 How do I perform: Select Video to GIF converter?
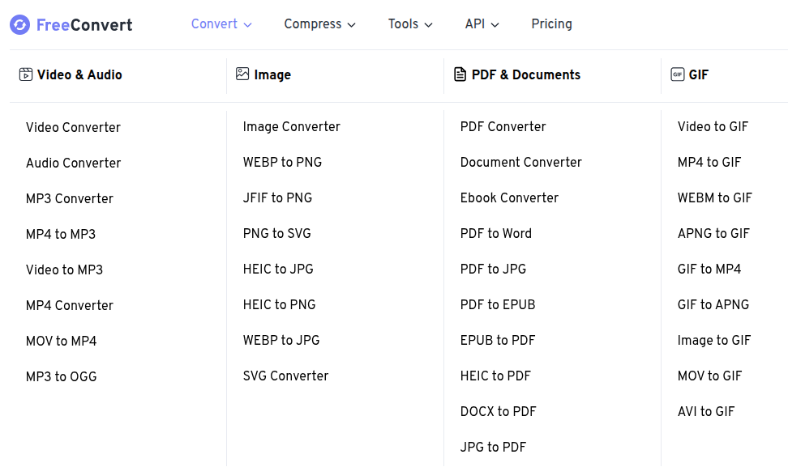point(713,126)
